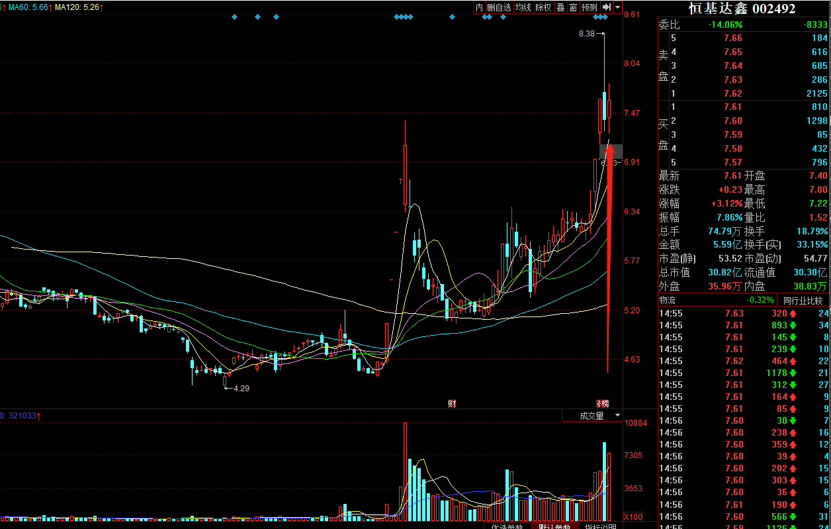Click the 均线 moving average button
This screenshot has height=529, width=831.
(523, 7)
